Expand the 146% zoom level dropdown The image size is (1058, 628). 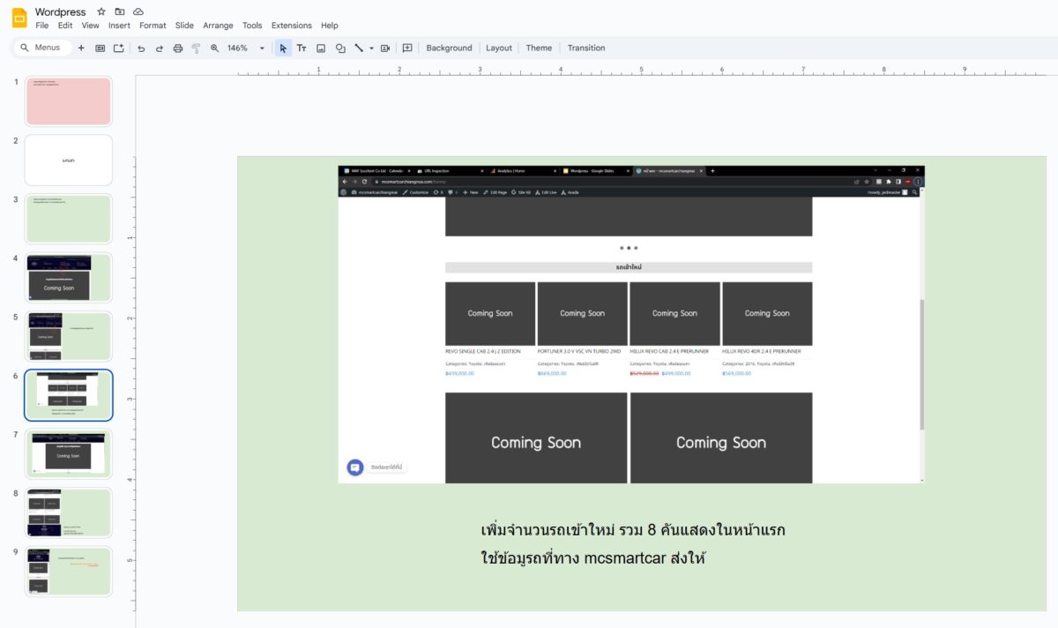[262, 49]
